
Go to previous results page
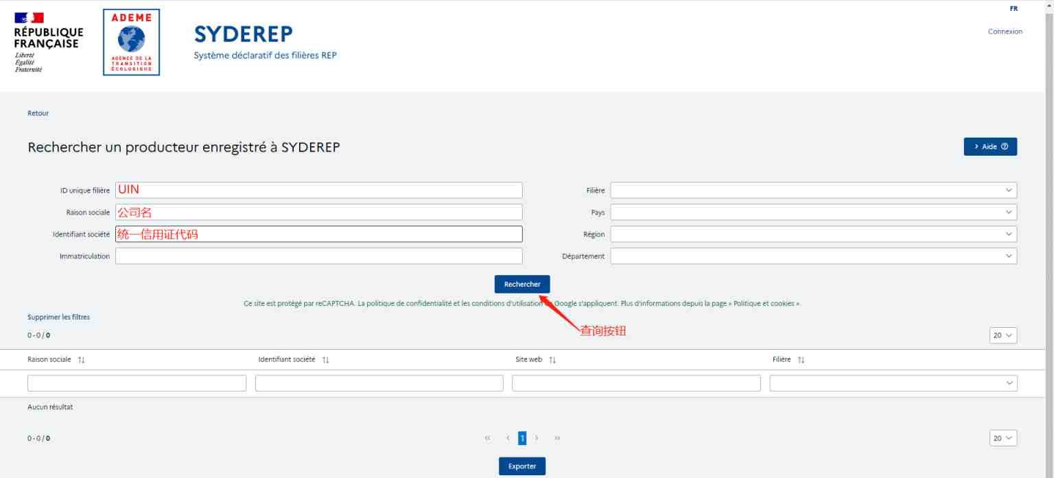pyautogui.click(x=508, y=438)
